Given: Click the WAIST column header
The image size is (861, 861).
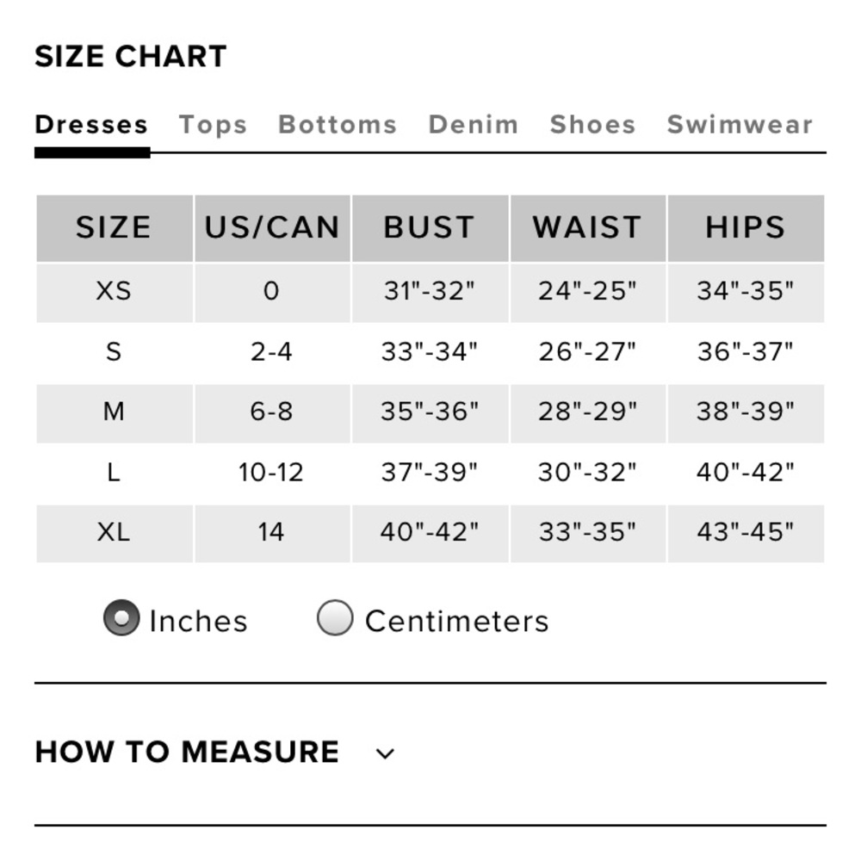Looking at the screenshot, I should (x=587, y=227).
